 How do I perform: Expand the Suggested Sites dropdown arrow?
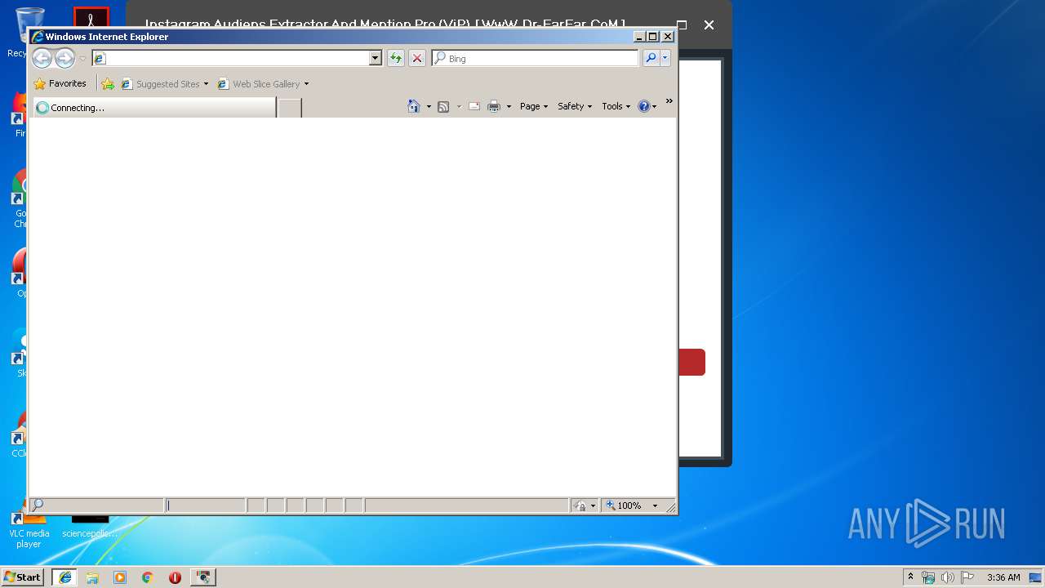pyautogui.click(x=206, y=84)
